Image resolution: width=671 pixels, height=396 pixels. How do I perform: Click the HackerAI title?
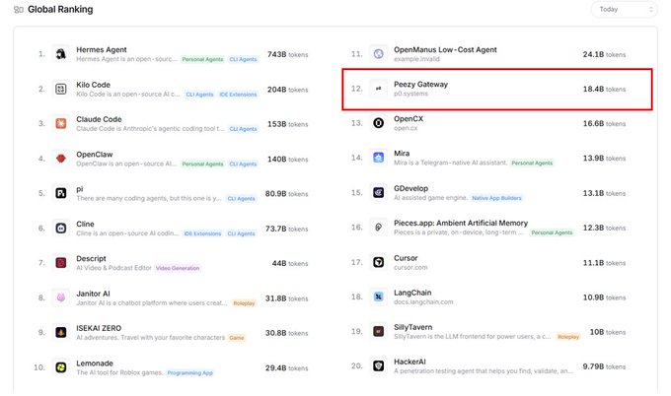point(410,362)
